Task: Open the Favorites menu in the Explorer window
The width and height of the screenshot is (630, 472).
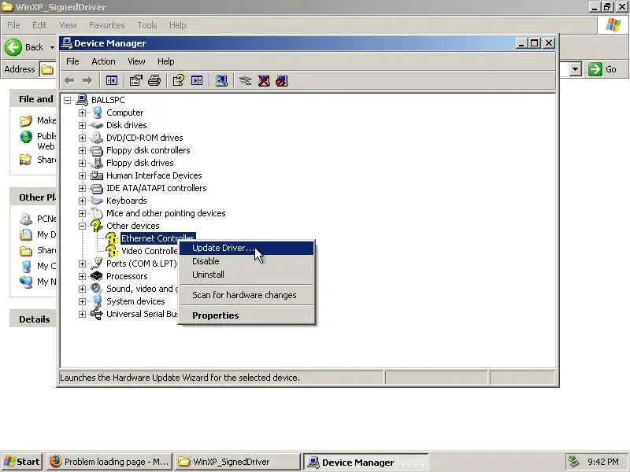Action: pyautogui.click(x=107, y=25)
